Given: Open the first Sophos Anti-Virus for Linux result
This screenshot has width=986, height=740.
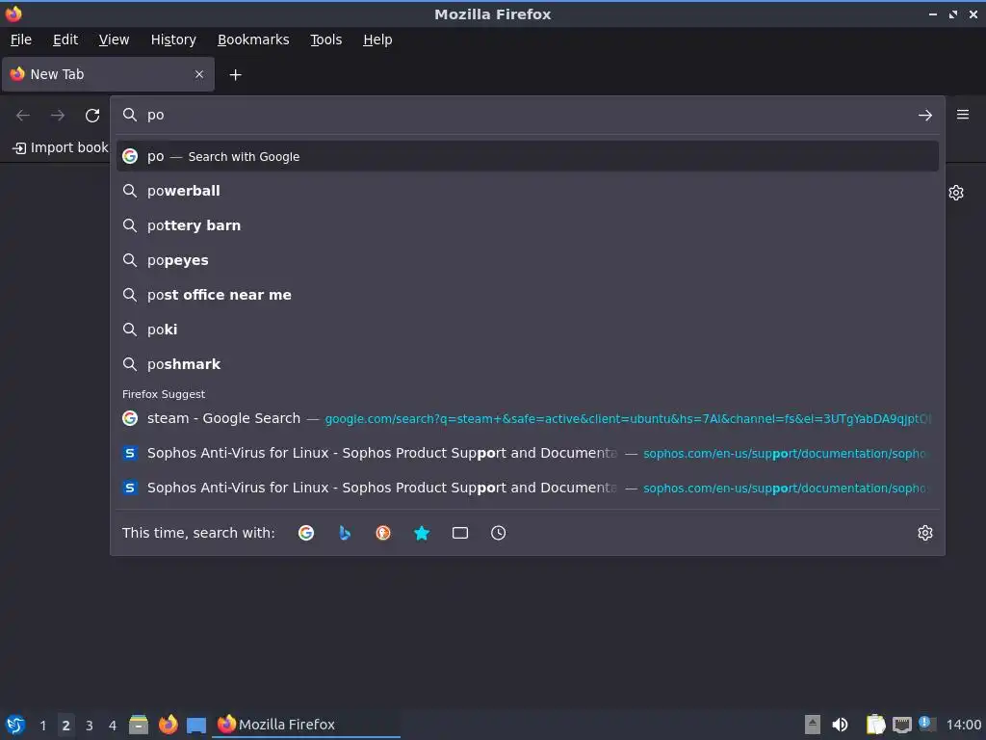Looking at the screenshot, I should (528, 453).
